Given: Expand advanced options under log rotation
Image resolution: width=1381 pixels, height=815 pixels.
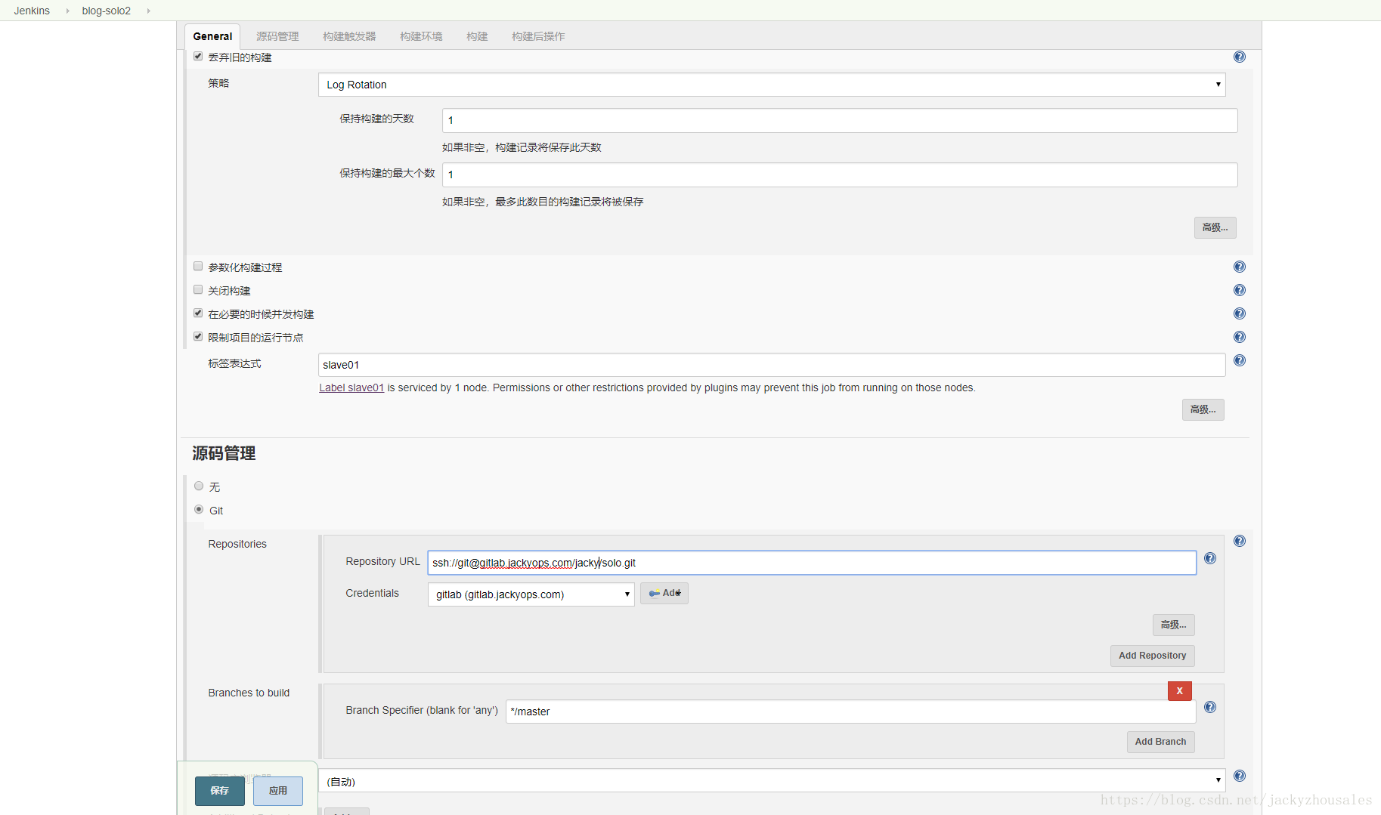Looking at the screenshot, I should tap(1215, 227).
